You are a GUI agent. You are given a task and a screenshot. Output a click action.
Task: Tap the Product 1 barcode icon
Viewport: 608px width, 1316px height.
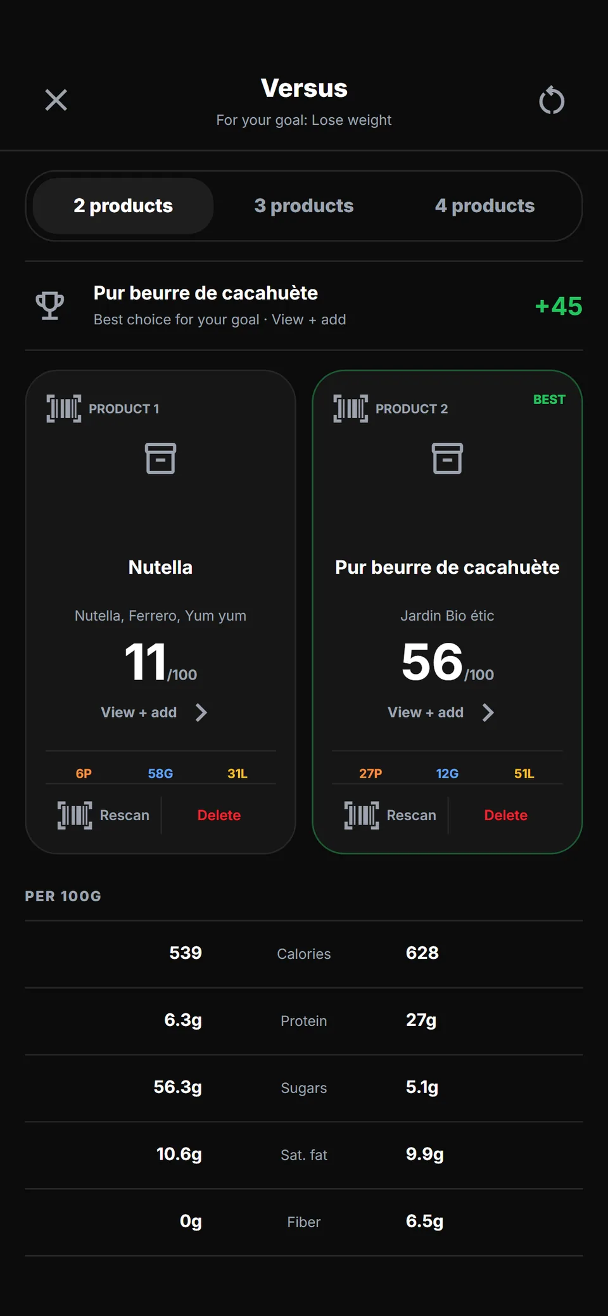(64, 408)
